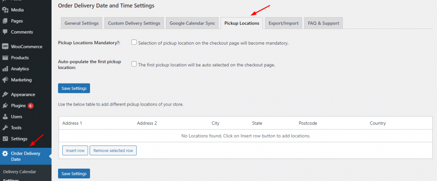
Task: Click the Pages icon in sidebar
Action: (x=5, y=21)
